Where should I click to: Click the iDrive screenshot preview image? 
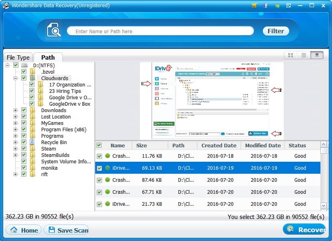212,100
